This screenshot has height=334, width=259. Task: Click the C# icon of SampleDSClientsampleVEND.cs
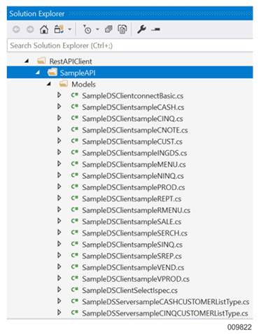(74, 267)
